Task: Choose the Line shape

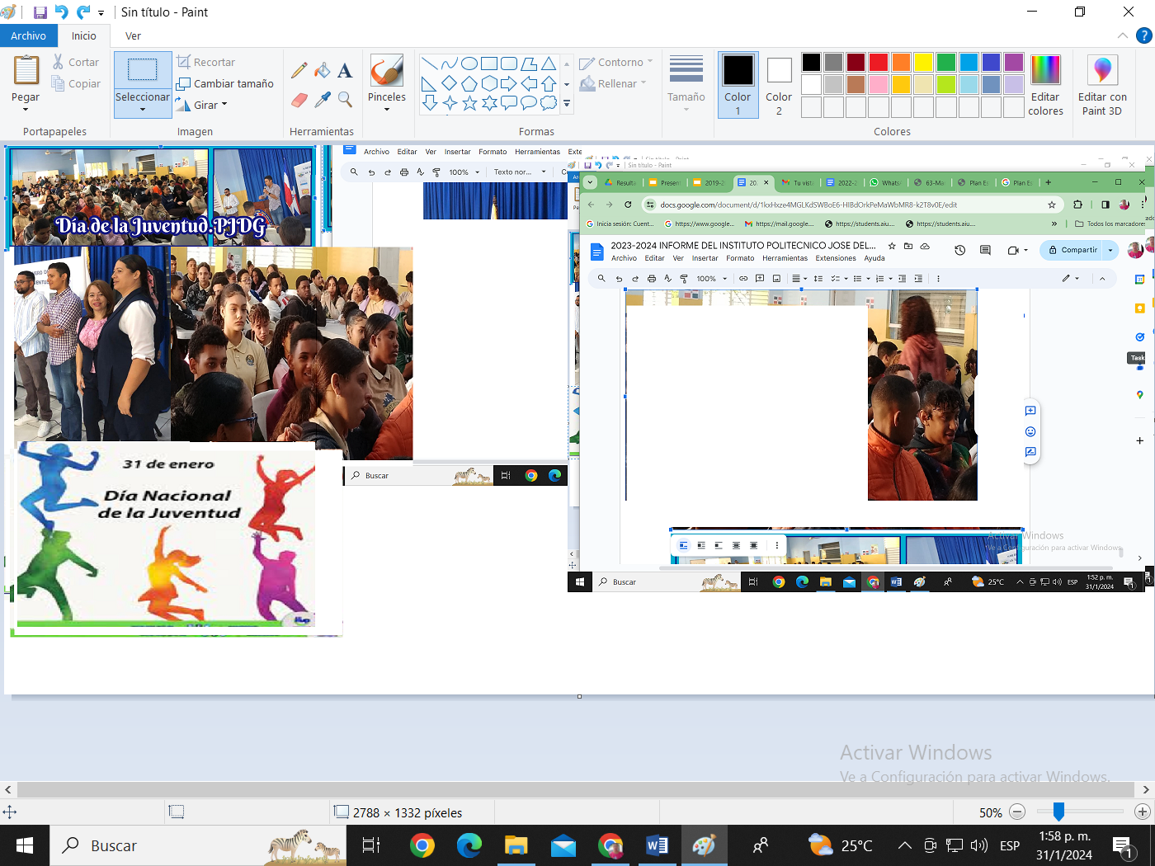Action: click(429, 64)
